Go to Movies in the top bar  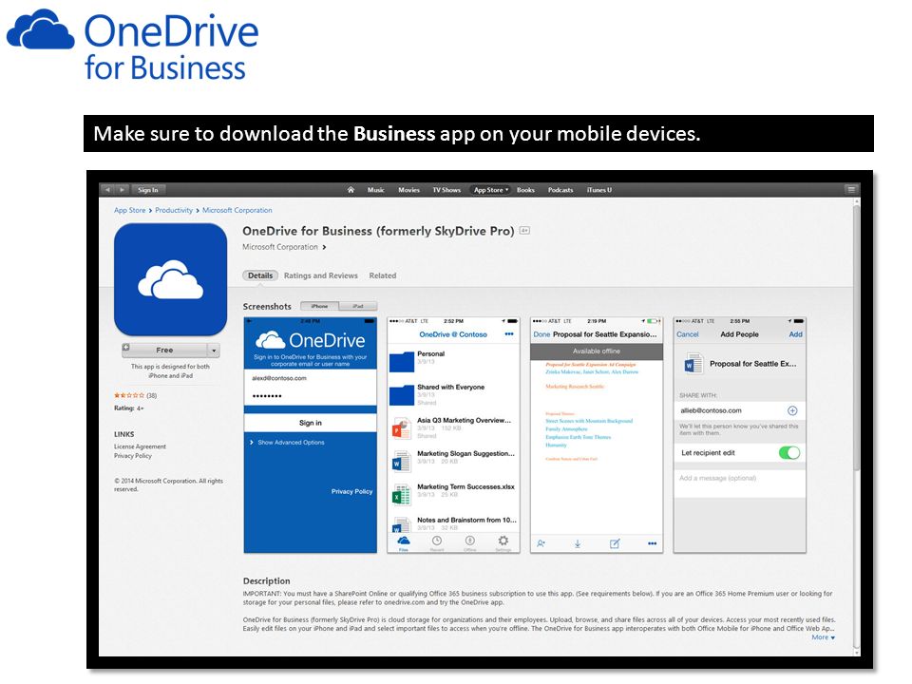coord(408,190)
